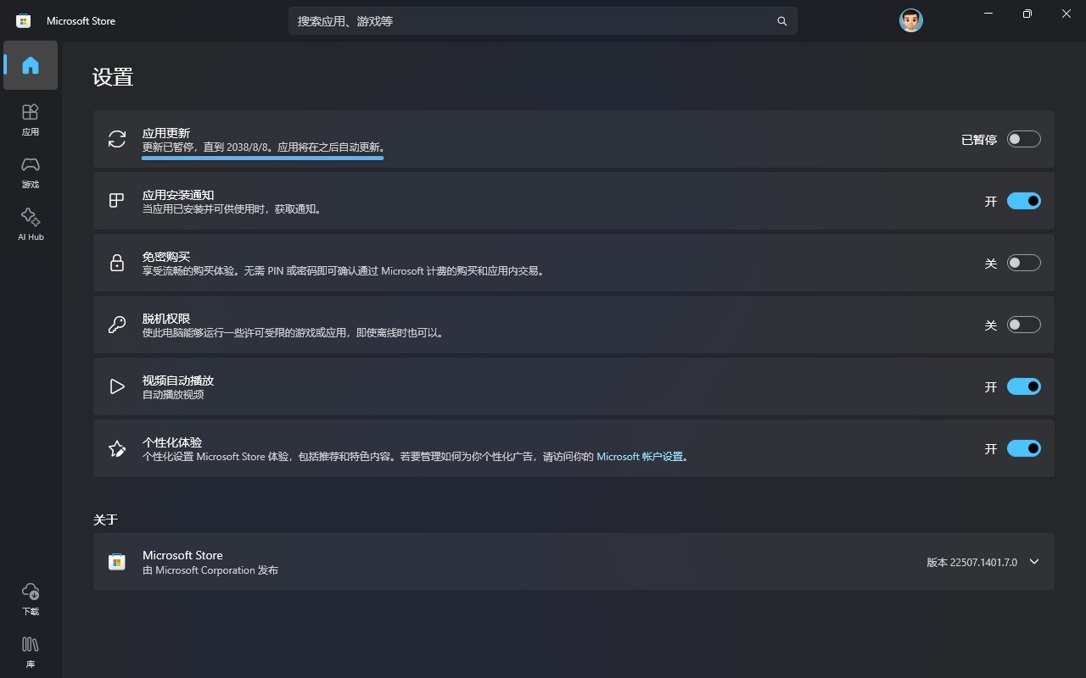
Task: Open the Microsoft 帐户设置 link
Action: [642, 456]
